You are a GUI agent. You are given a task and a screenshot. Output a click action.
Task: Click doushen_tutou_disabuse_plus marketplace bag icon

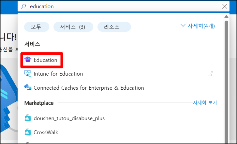(x=28, y=118)
